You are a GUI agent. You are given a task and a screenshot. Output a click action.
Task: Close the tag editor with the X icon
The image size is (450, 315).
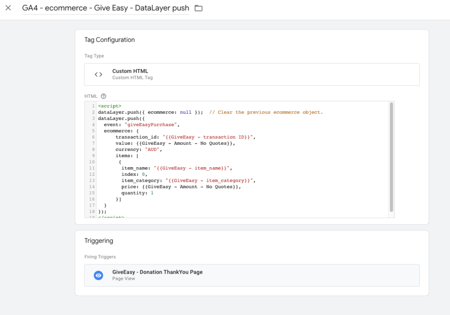[x=8, y=7]
